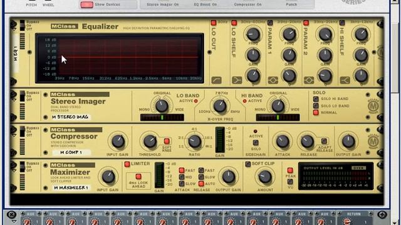Click the M COMP 1 name label

tap(71, 152)
